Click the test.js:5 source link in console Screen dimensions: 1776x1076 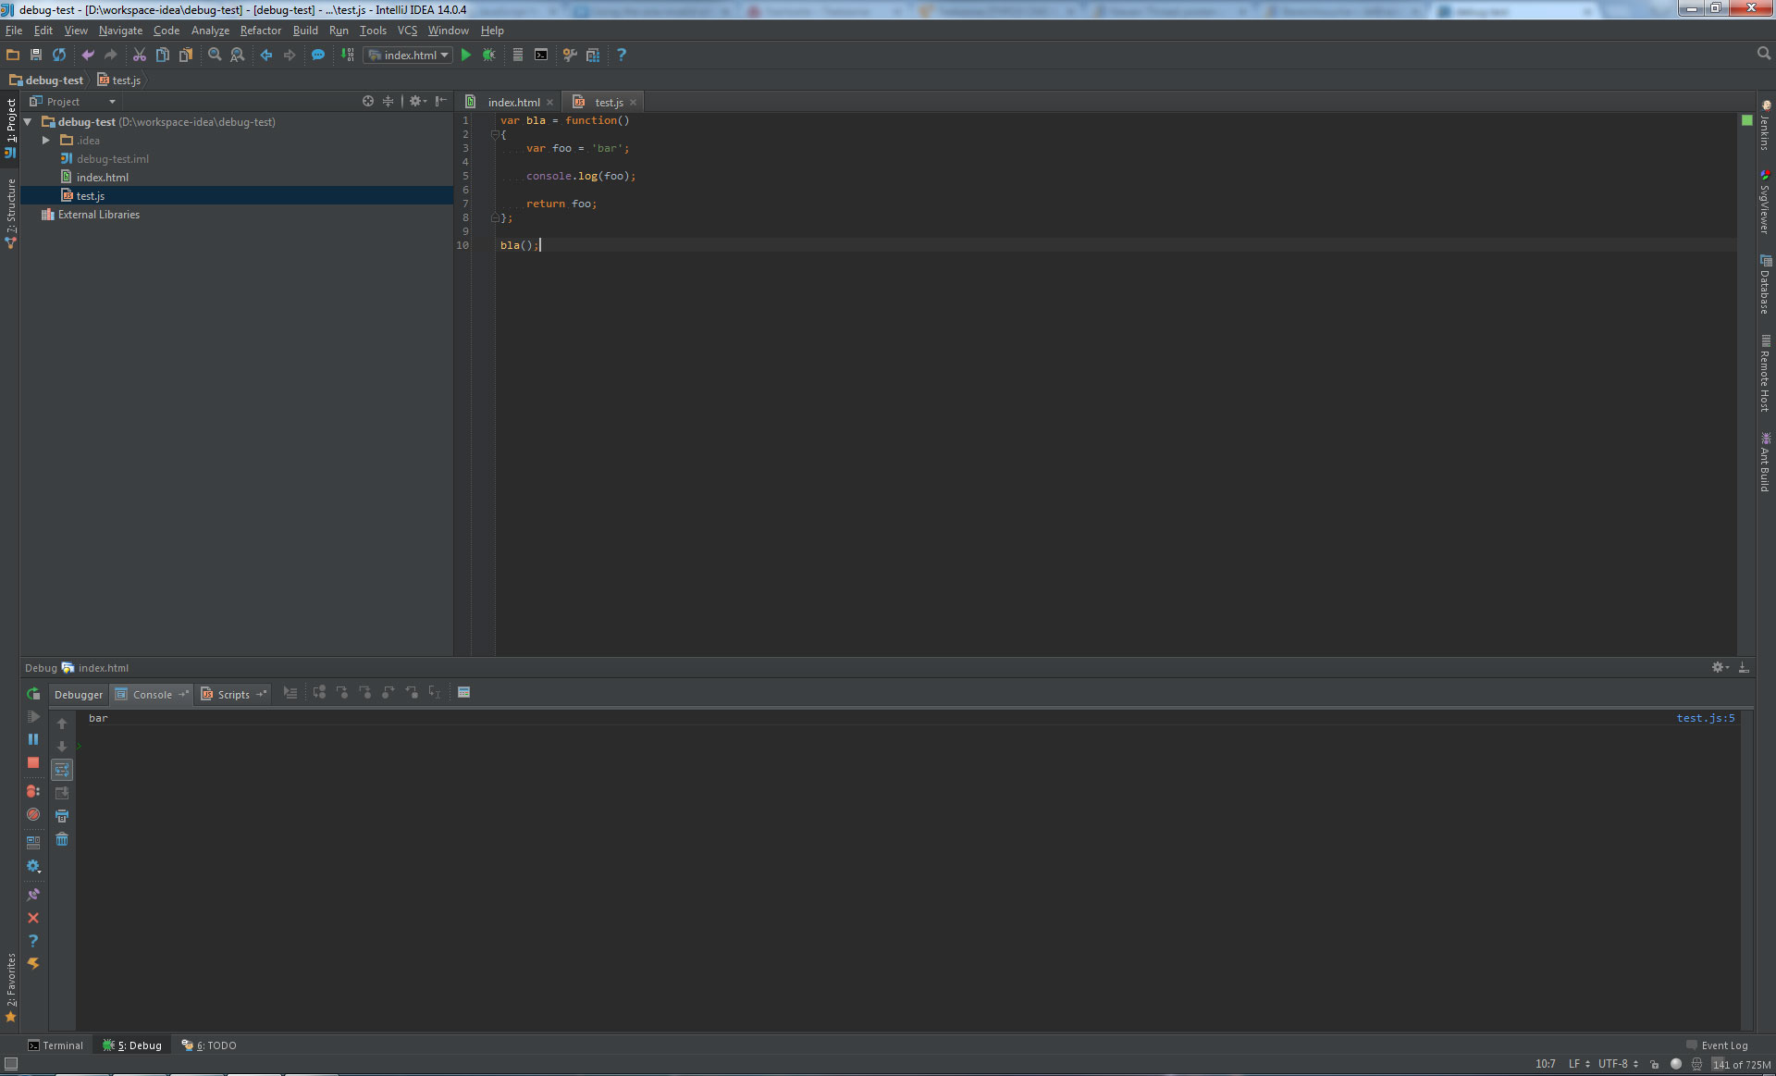click(x=1706, y=718)
